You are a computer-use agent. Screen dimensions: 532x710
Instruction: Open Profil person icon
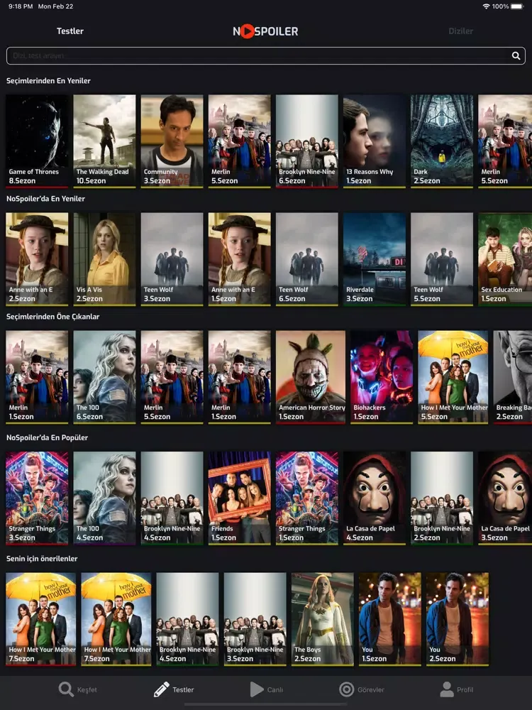click(447, 689)
